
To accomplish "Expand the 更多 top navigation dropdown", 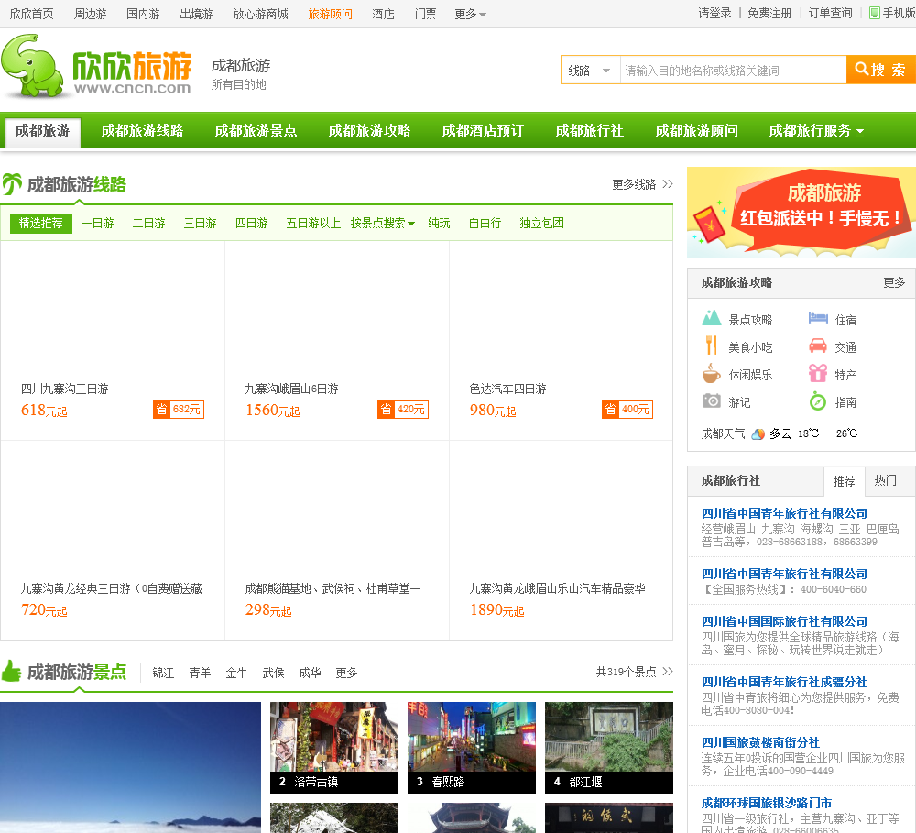I will [x=470, y=14].
